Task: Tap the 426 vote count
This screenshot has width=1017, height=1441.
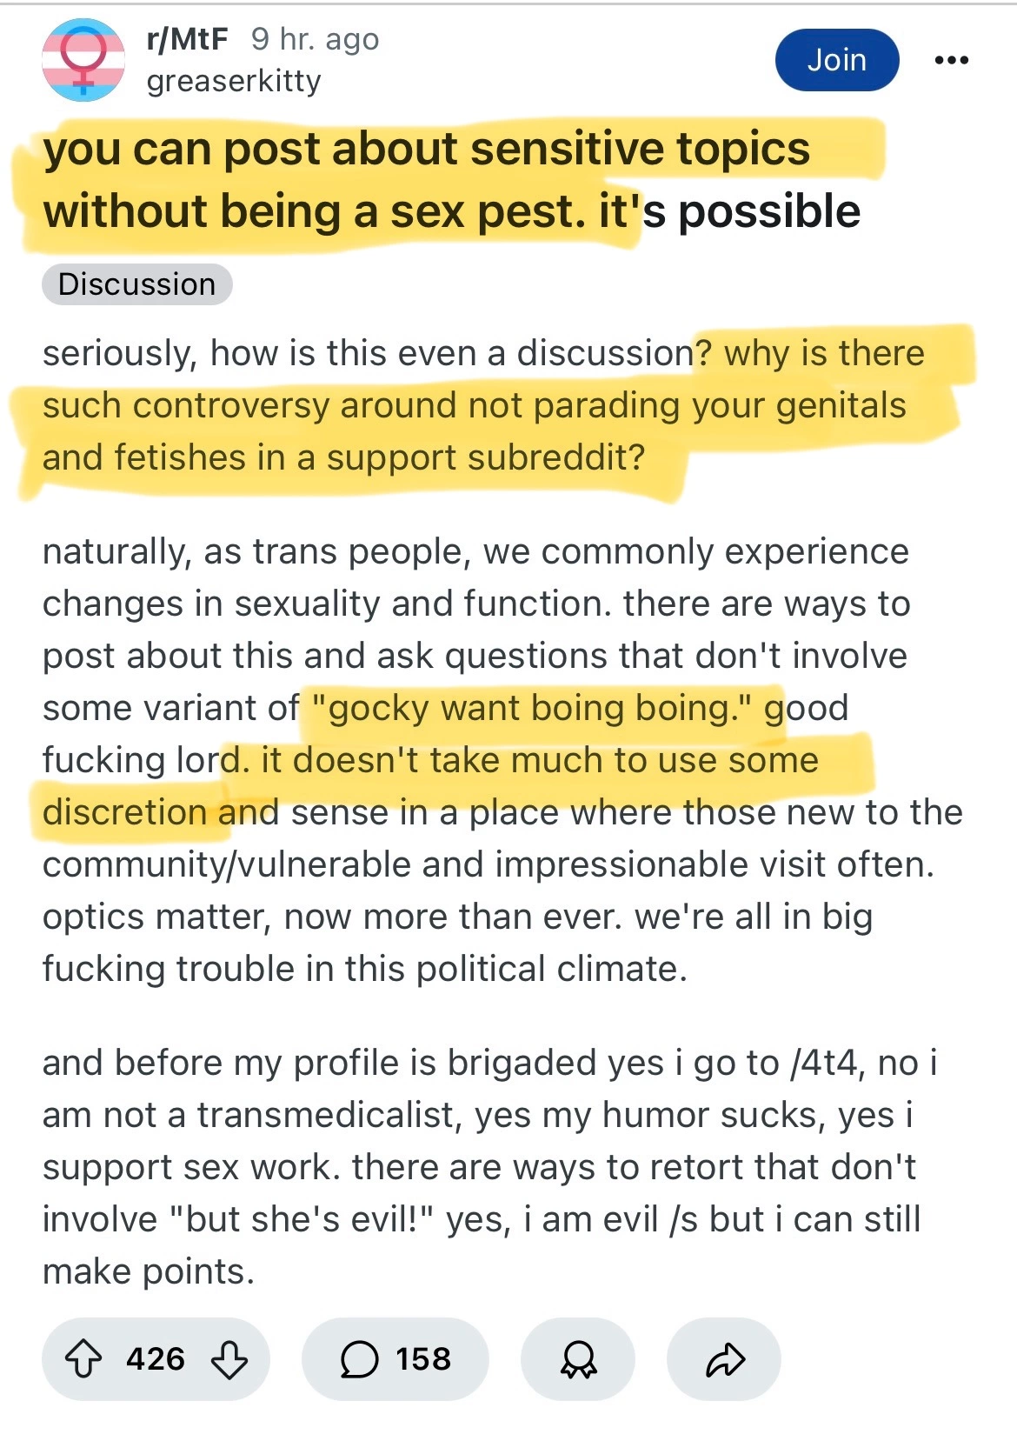Action: coord(156,1359)
